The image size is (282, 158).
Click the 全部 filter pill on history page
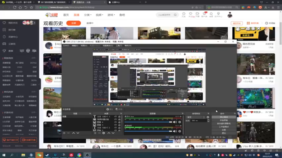coord(74,23)
